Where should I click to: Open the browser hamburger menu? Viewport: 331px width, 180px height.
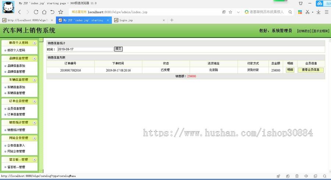[x=326, y=12]
